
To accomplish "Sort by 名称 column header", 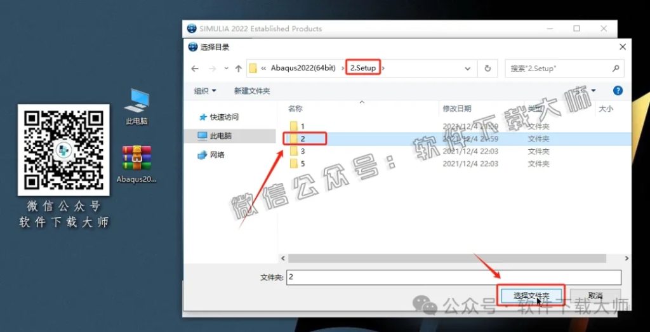I will 296,109.
